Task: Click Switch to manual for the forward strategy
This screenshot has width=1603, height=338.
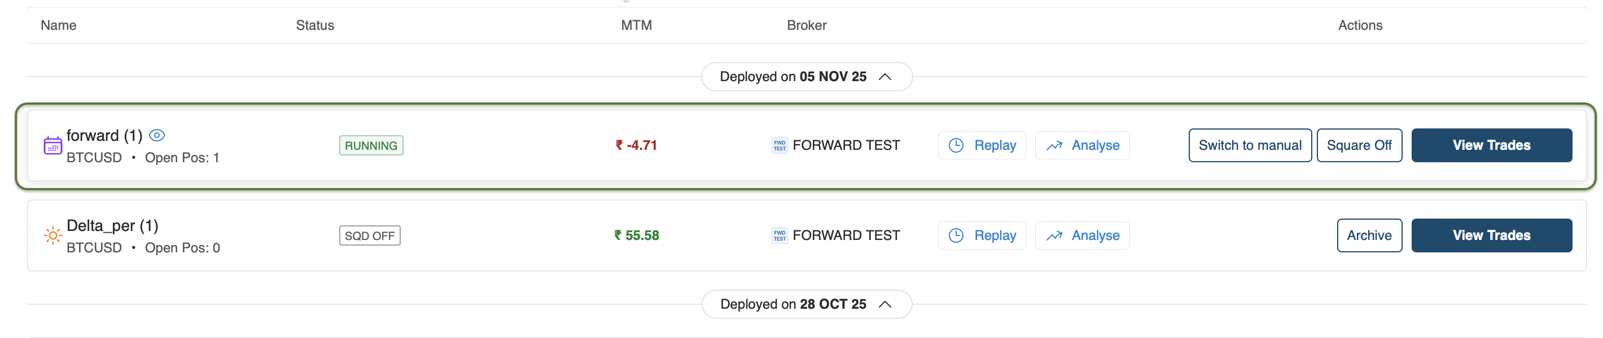Action: 1250,145
